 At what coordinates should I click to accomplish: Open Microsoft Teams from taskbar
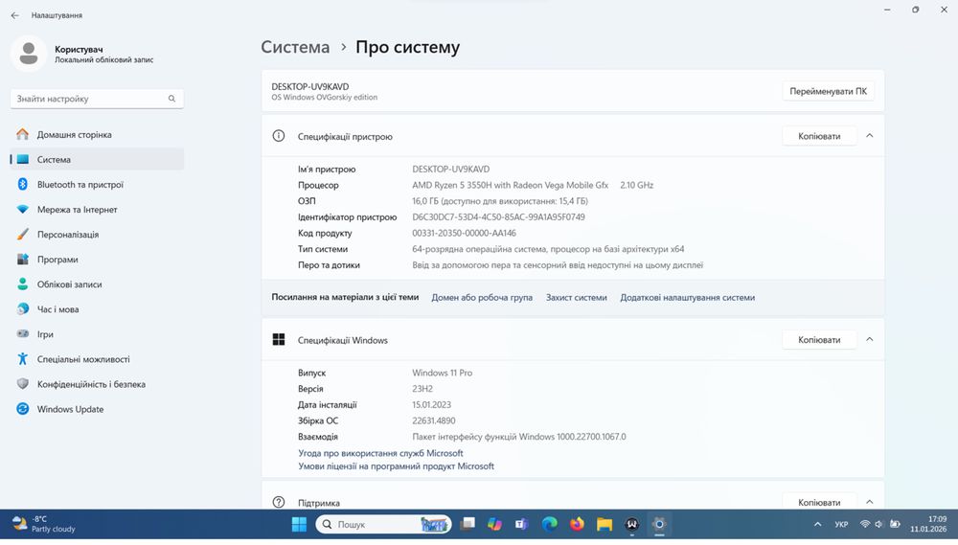point(521,524)
